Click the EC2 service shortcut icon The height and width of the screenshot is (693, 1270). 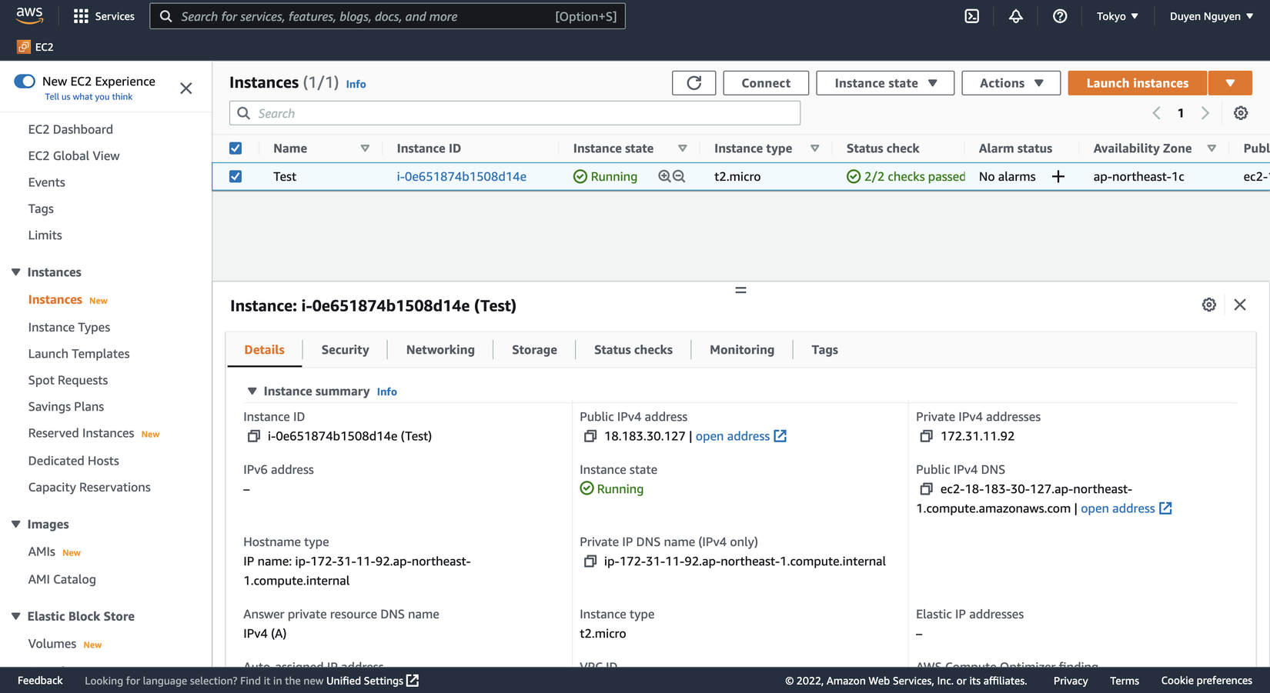pyautogui.click(x=24, y=47)
